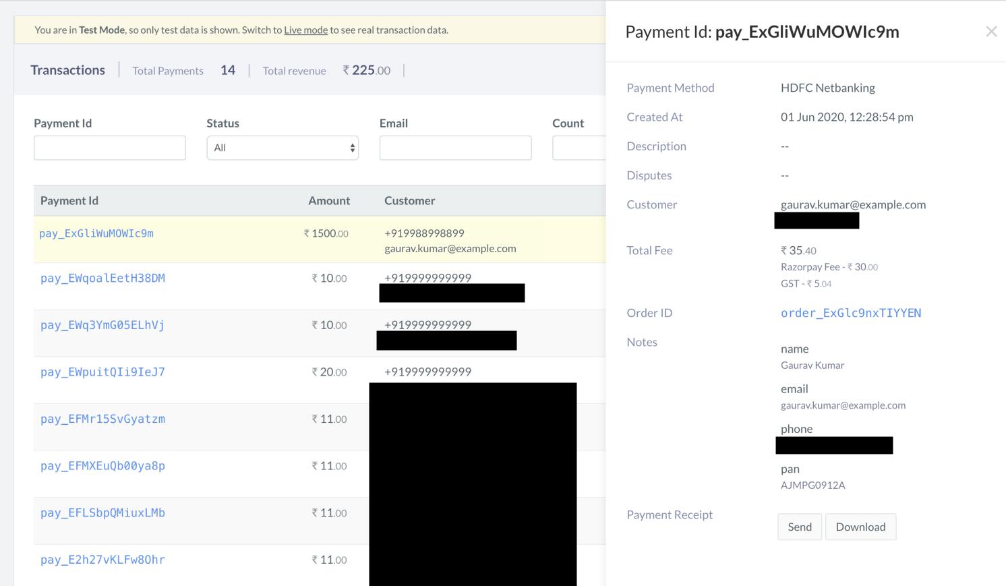
Task: Open payment pay_EFLSbpQMiuxLMb details
Action: click(x=102, y=512)
